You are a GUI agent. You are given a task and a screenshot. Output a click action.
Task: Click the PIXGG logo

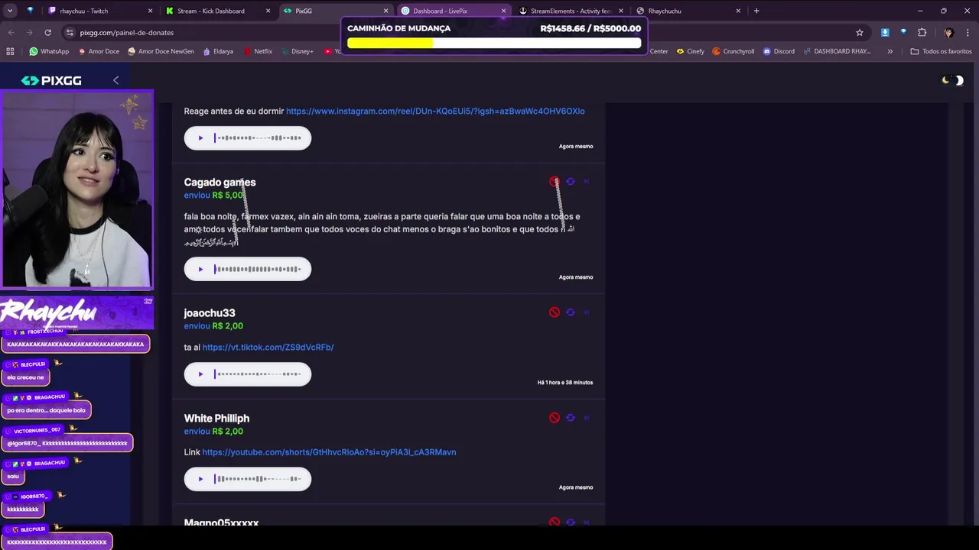tap(51, 80)
